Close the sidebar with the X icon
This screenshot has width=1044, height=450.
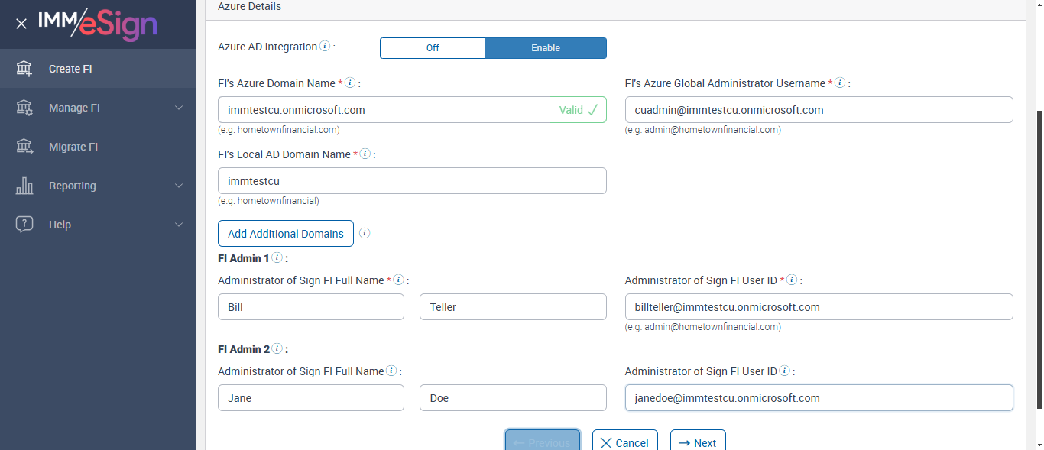click(x=21, y=24)
